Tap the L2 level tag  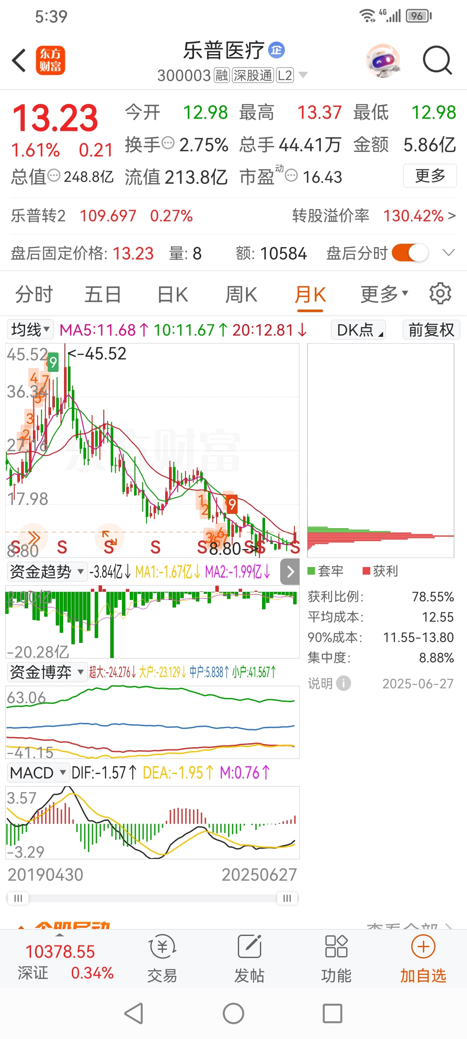285,75
